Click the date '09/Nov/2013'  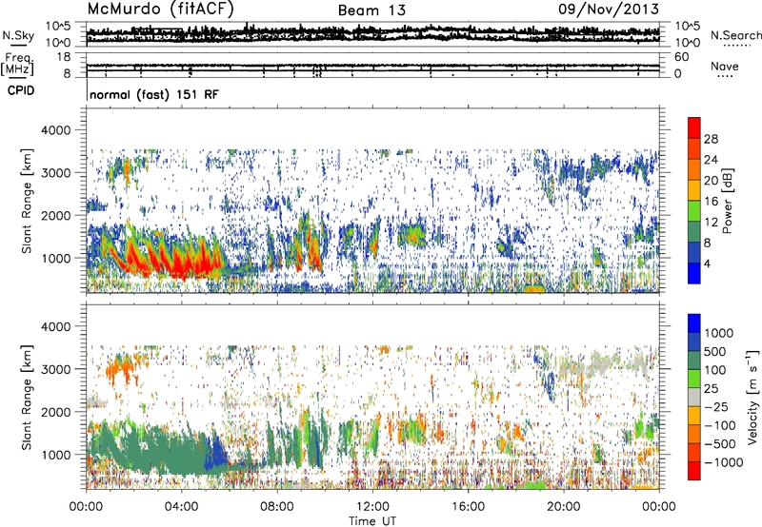(x=609, y=9)
